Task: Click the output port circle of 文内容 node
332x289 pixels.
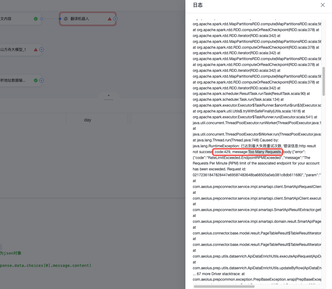Action: (42, 19)
